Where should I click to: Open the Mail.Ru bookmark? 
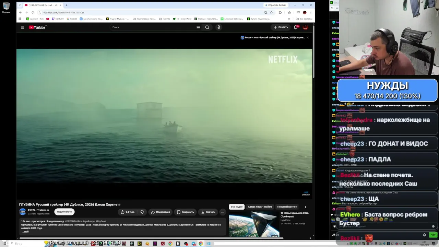(x=92, y=19)
